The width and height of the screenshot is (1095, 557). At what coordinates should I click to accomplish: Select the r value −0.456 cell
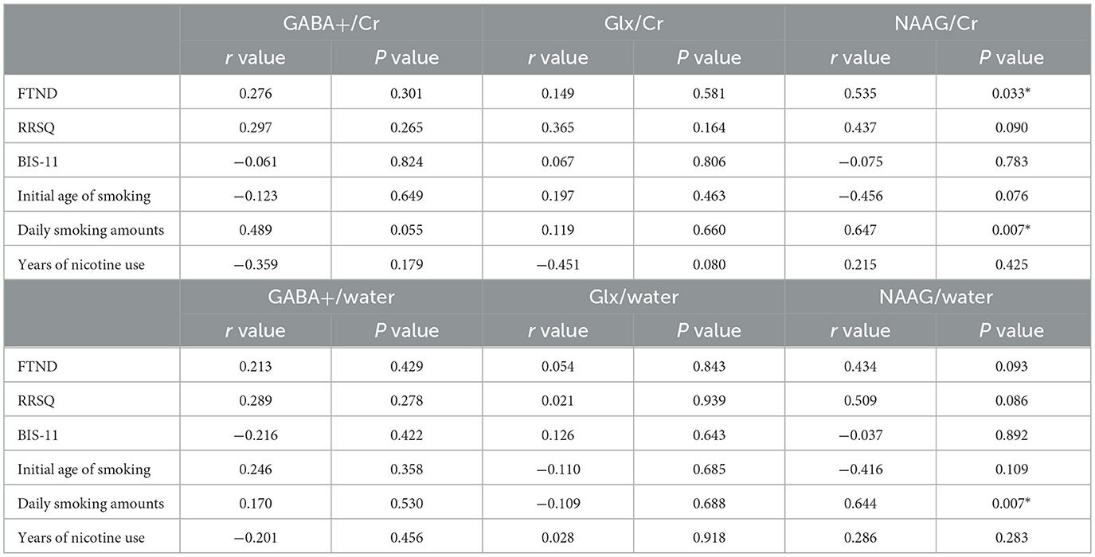[x=861, y=196]
